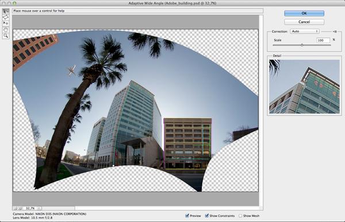Click the Lens Model info text
The image size is (345, 222).
tap(33, 218)
